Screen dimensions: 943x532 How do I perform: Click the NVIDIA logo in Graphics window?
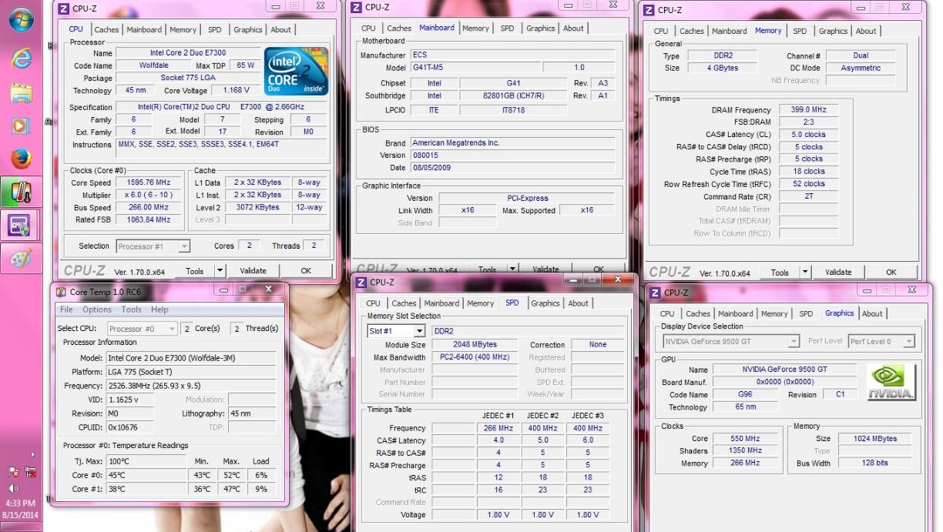coord(891,383)
